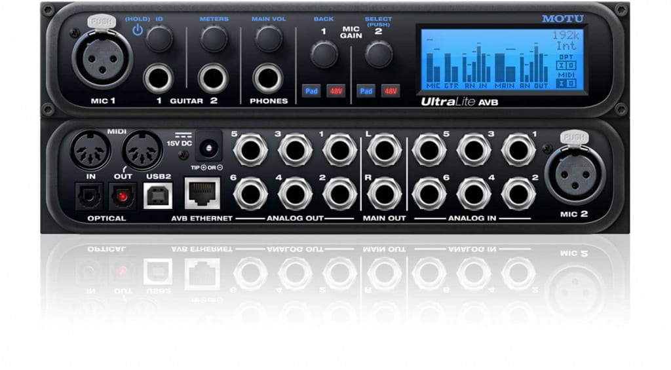Click the main out R jack
The image size is (671, 370).
coord(384,194)
